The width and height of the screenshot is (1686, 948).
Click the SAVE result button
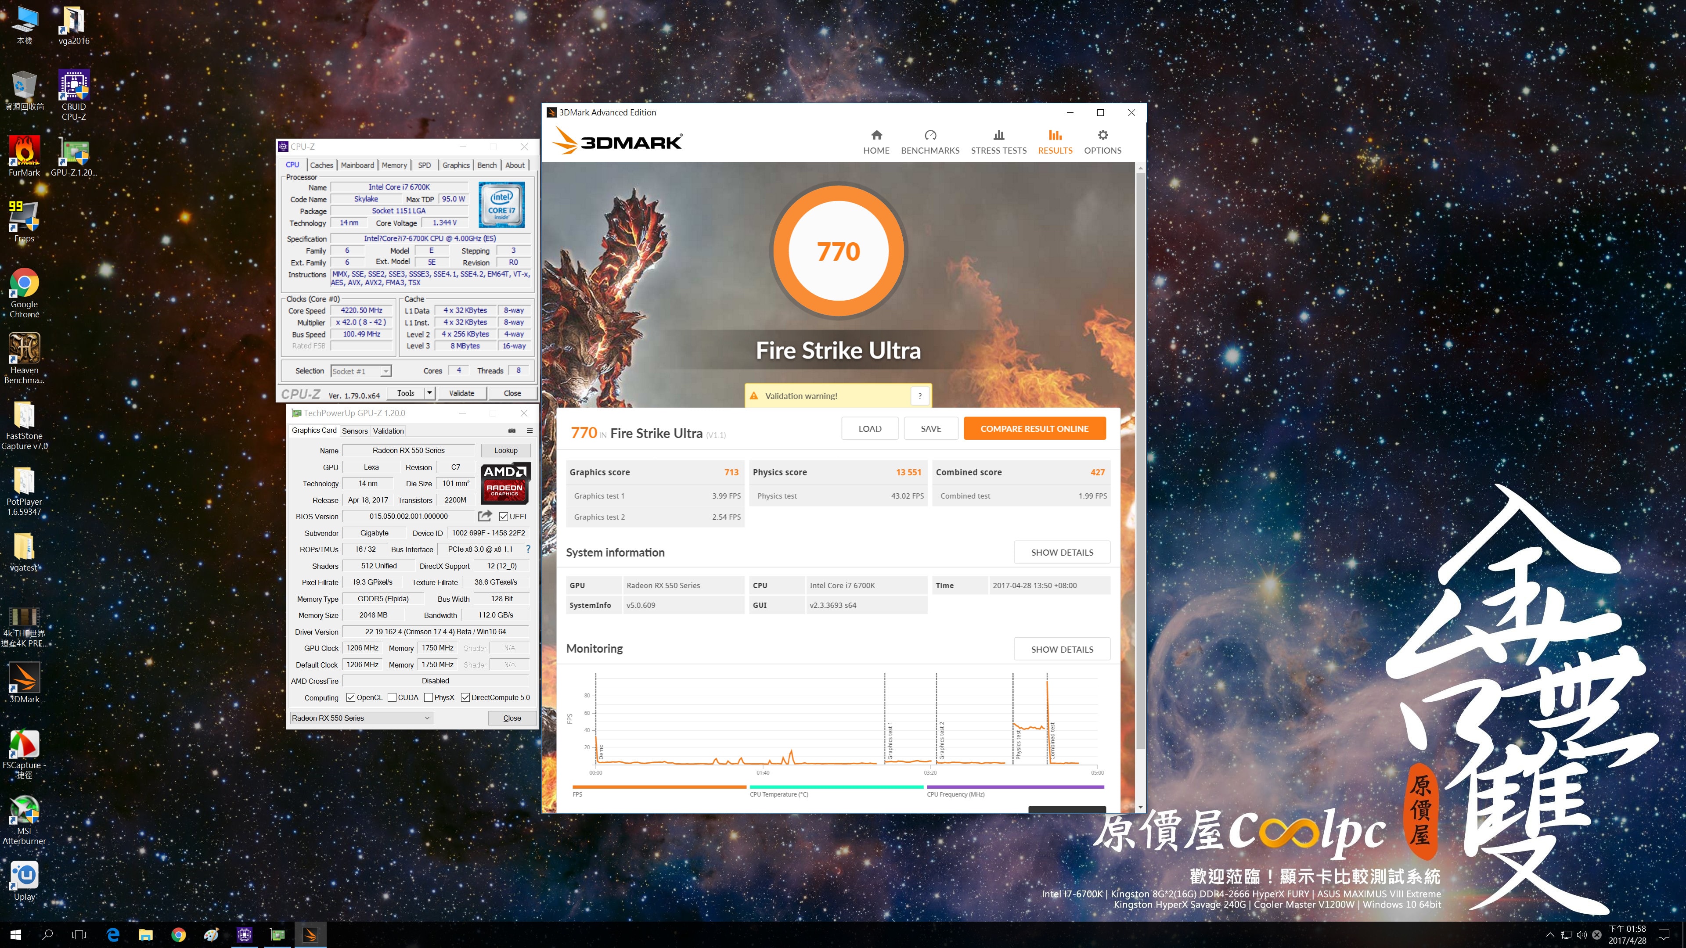pyautogui.click(x=931, y=428)
